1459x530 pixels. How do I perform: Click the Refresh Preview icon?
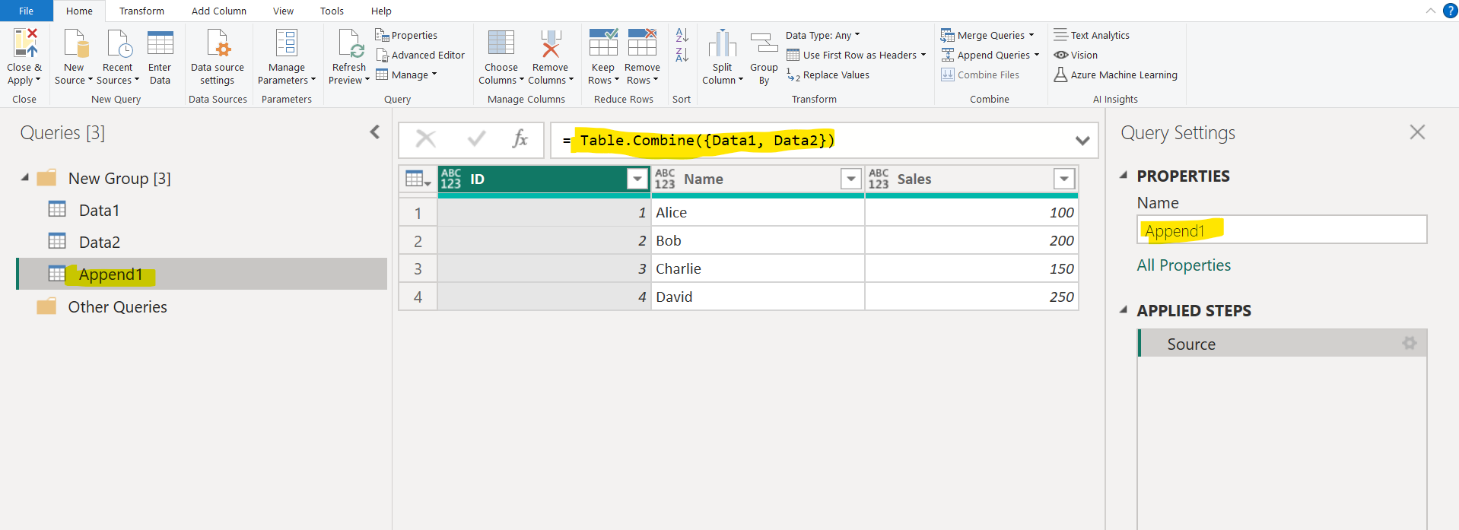349,44
